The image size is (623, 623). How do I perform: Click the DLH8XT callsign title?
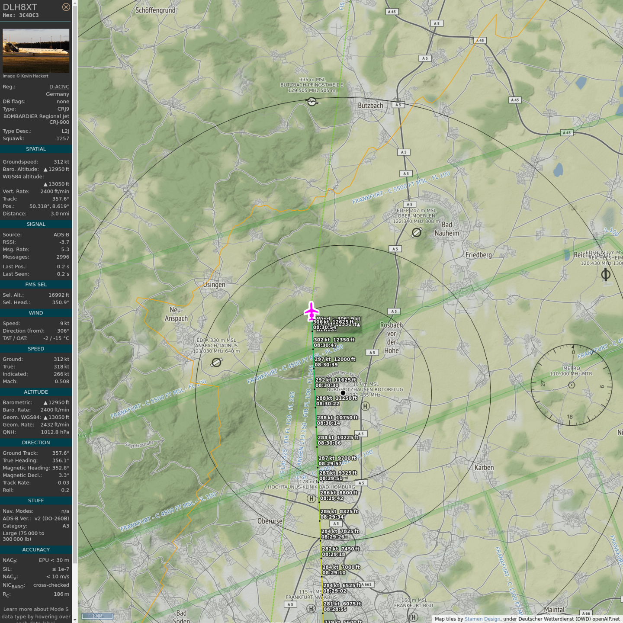20,7
